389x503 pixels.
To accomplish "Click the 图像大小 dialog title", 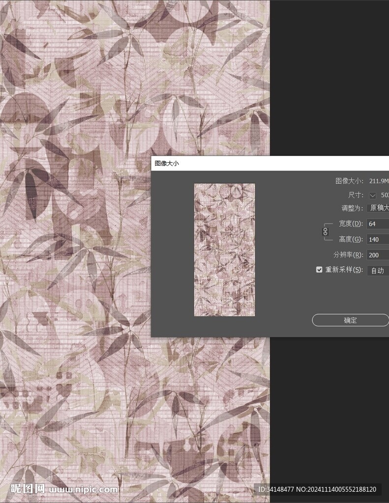I will click(x=167, y=163).
